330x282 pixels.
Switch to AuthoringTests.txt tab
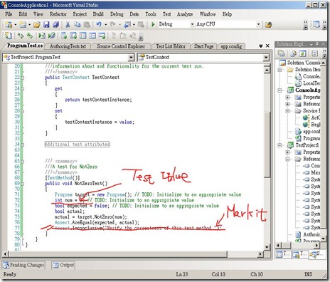click(x=68, y=46)
